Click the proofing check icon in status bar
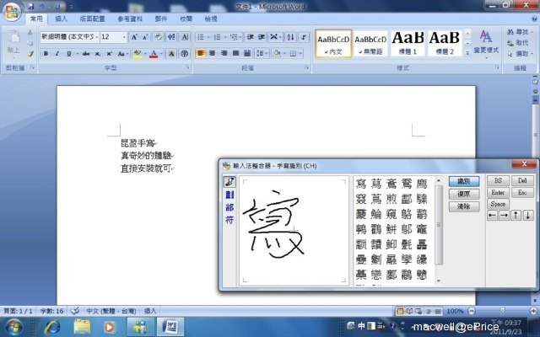The width and height of the screenshot is (540, 337). tap(75, 311)
